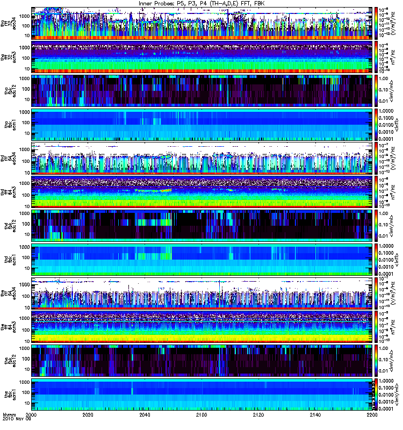Click the "2010 Nov 09" date label
The image size is (403, 430).
click(x=17, y=419)
